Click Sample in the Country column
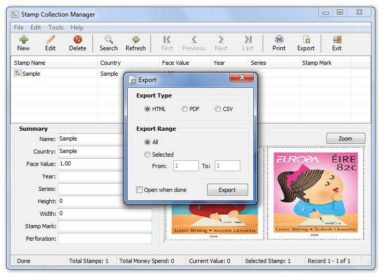This screenshot has width=382, height=277. (109, 74)
